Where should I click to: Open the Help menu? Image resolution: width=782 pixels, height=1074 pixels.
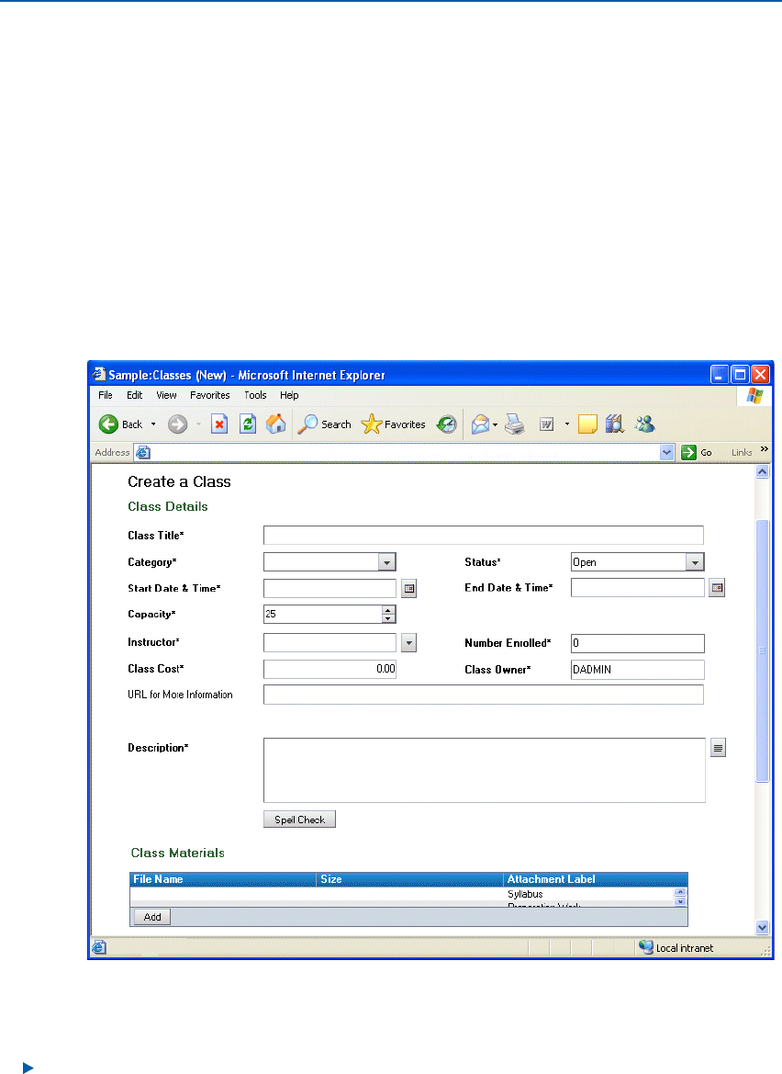[289, 395]
